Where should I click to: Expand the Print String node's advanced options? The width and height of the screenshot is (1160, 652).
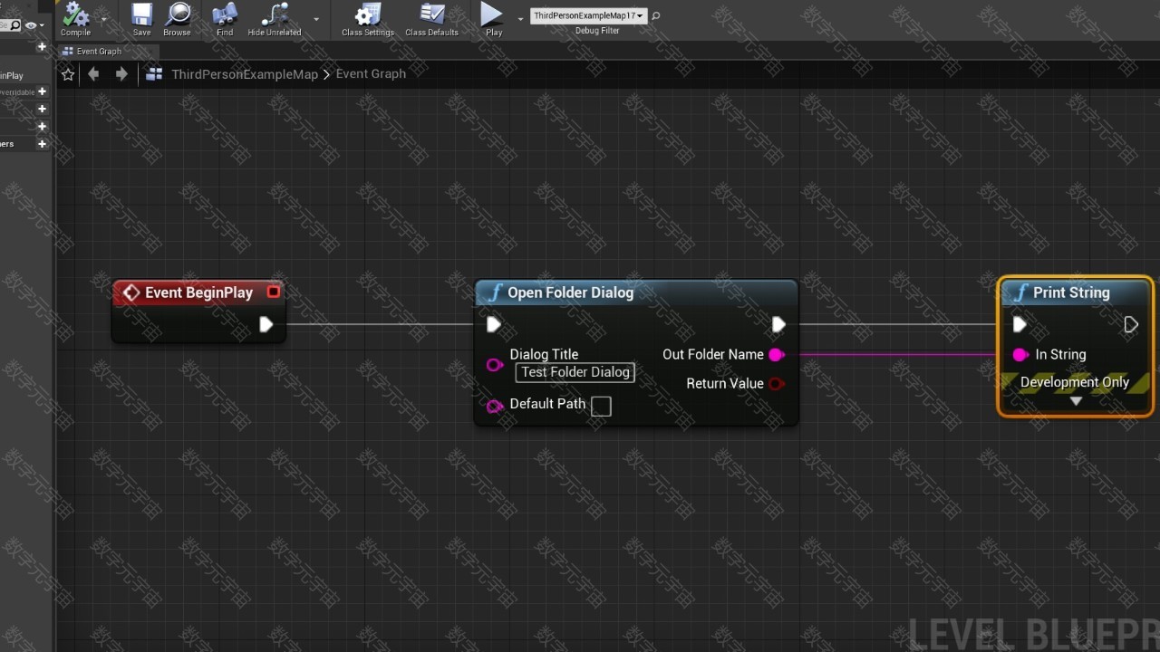coord(1076,401)
